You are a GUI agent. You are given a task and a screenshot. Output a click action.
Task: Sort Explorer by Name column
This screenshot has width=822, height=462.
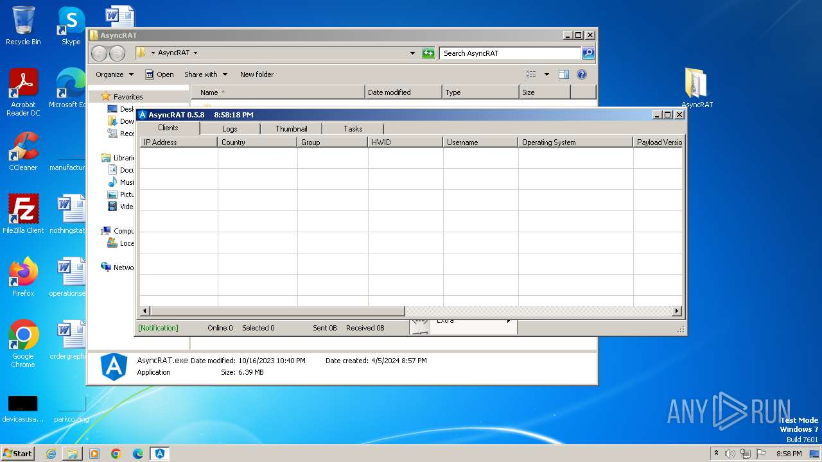tap(277, 92)
